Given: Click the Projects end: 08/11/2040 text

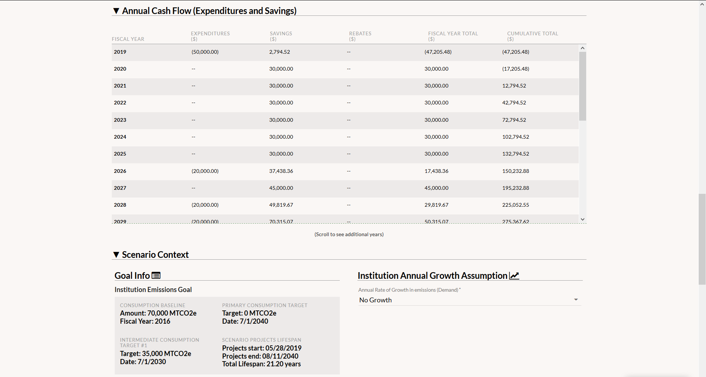Looking at the screenshot, I should (x=260, y=356).
